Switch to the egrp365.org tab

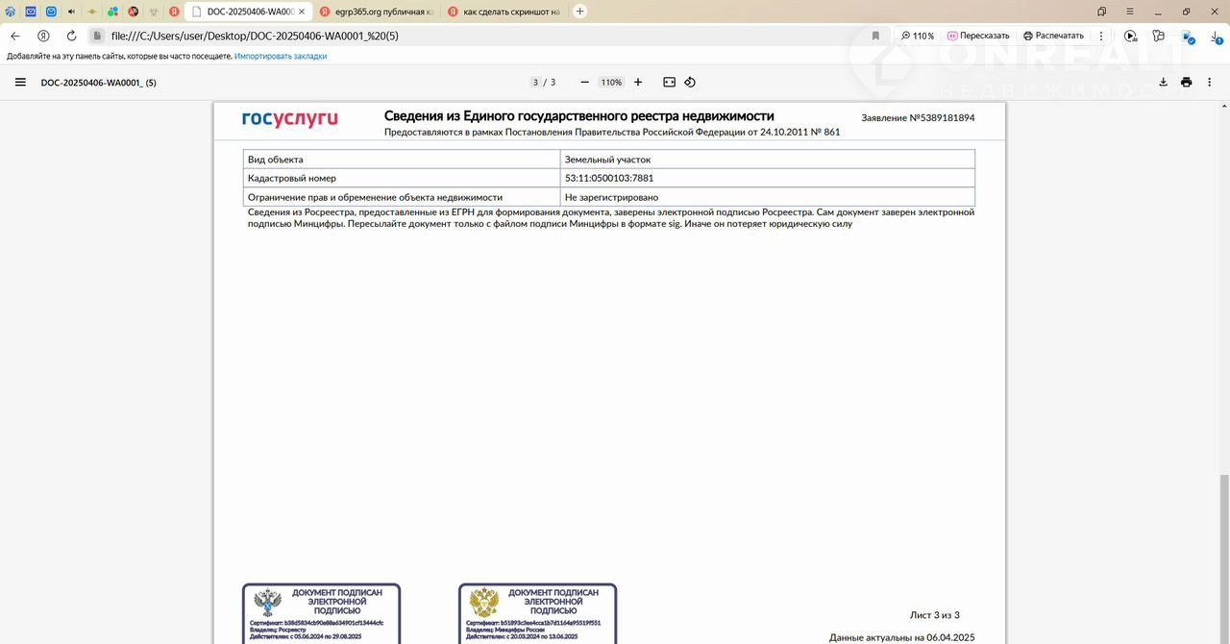coord(375,12)
